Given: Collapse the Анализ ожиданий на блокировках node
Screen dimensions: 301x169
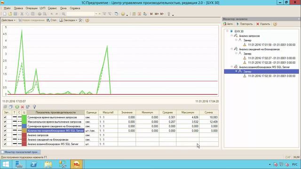Looking at the screenshot, I should (232, 49).
